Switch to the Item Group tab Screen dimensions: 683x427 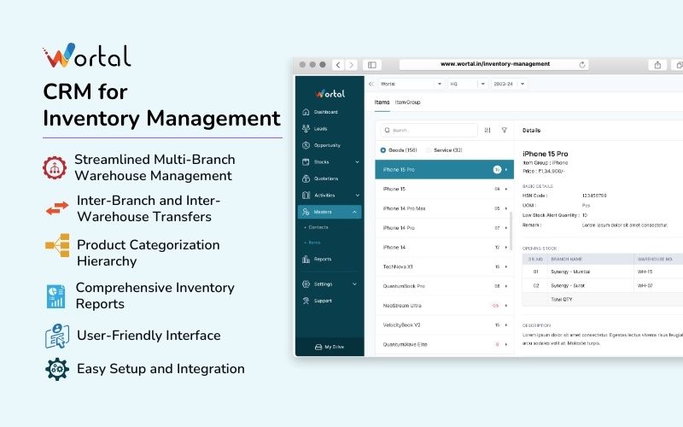tap(407, 102)
